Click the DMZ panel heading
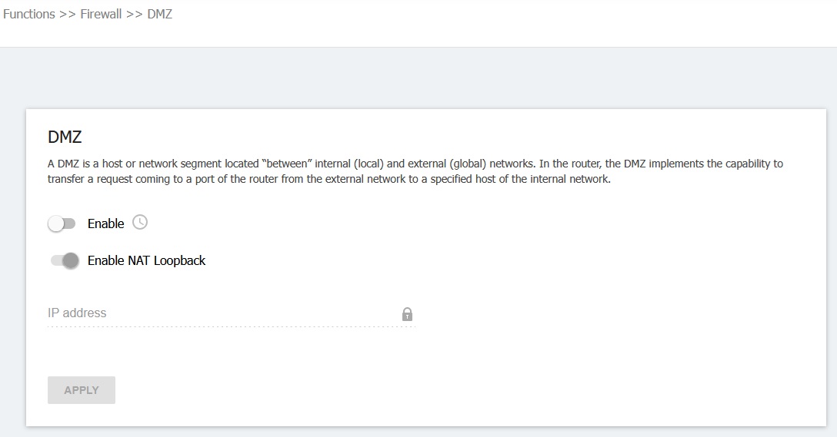 click(65, 137)
